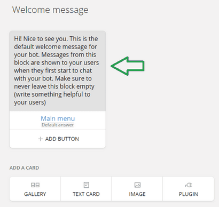Click the Default answer tag
Viewport: 219px width, 207px height.
pyautogui.click(x=58, y=125)
